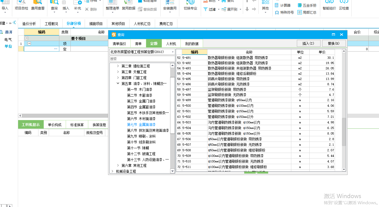Click the 复用数据 reuse data icon

[128, 2]
